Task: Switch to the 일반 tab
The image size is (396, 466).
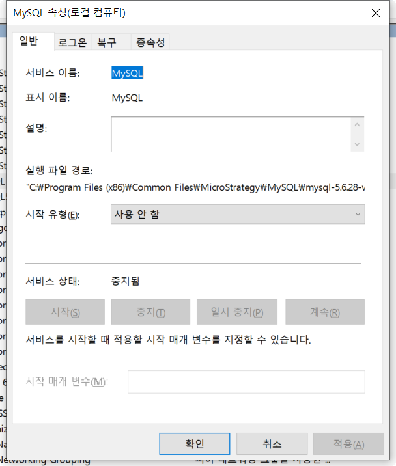Action: (x=33, y=41)
